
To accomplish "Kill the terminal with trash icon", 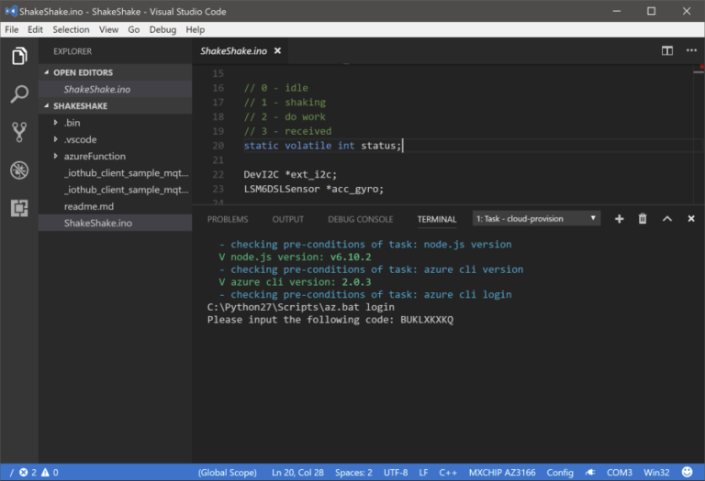I will click(643, 219).
